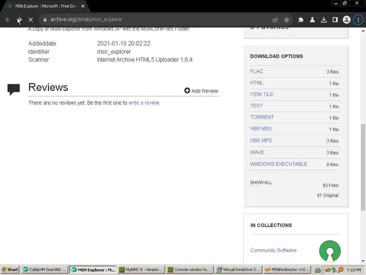Bookmark this page with the star icon
Screen dimensions: 366x275
287,20
